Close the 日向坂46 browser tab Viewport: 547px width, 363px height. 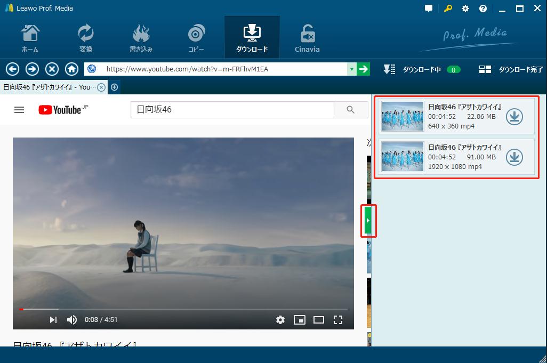(x=101, y=87)
